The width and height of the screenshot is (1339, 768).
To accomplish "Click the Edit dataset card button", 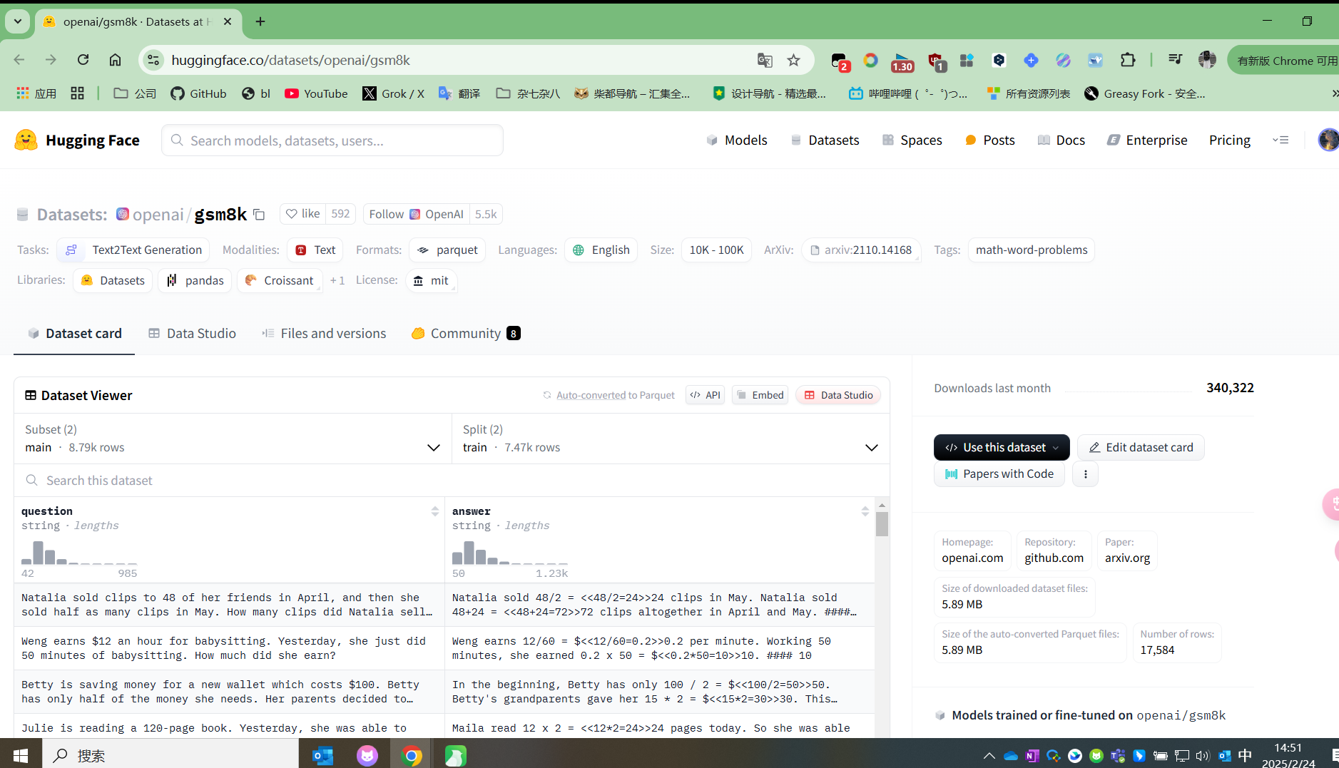I will click(x=1141, y=448).
